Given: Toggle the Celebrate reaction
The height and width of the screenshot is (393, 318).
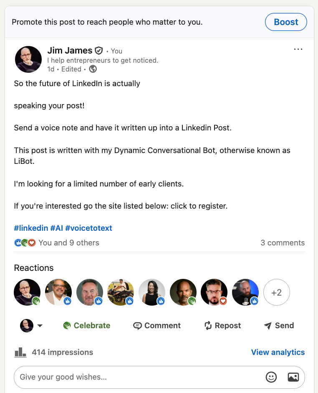Looking at the screenshot, I should tap(87, 326).
